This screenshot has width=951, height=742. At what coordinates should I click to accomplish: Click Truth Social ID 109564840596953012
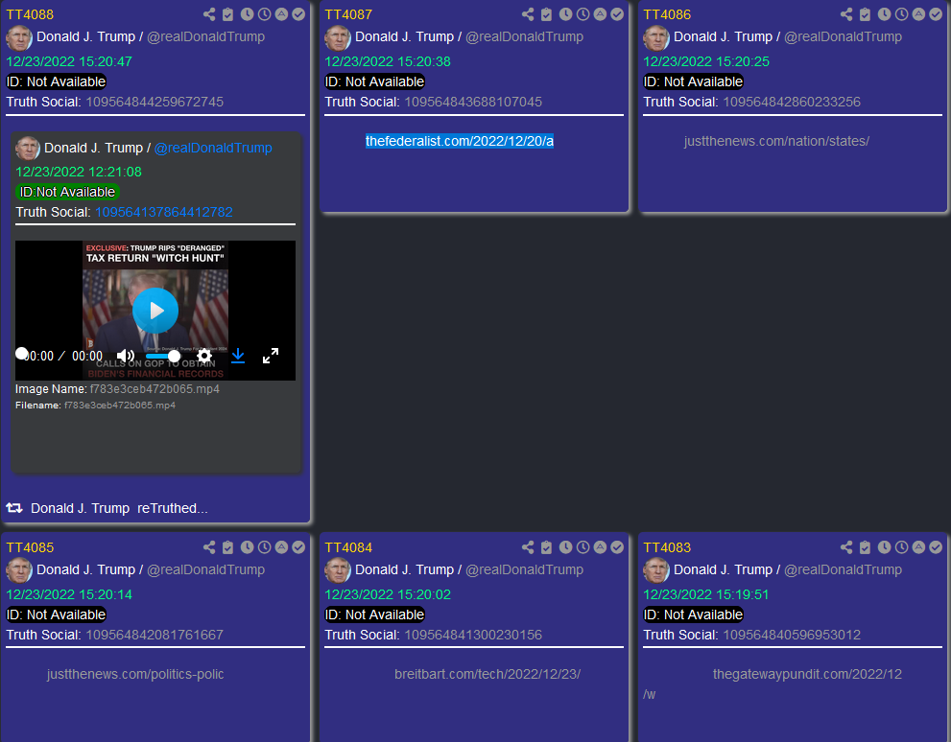(x=792, y=635)
